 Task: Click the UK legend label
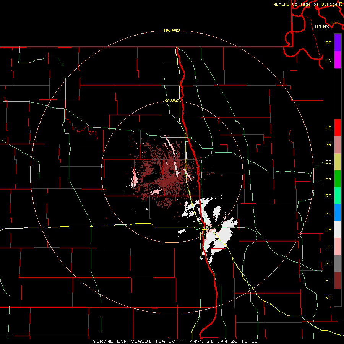328,60
